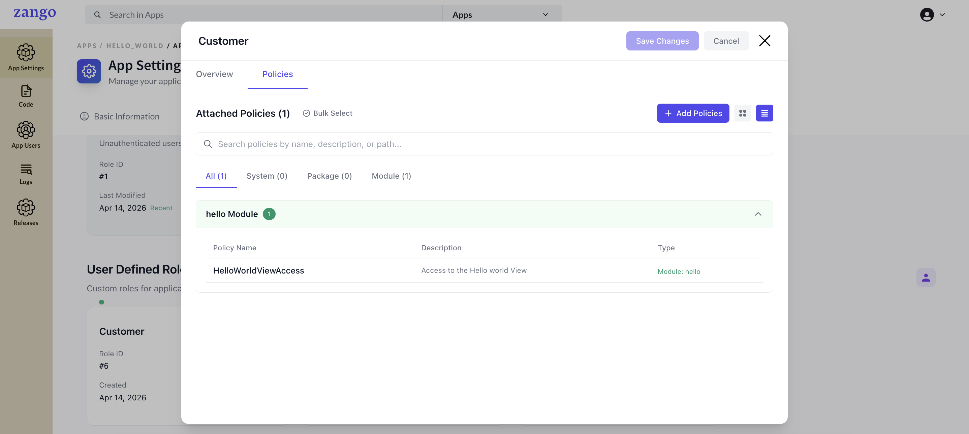Image resolution: width=969 pixels, height=434 pixels.
Task: Go to App Users in sidebar
Action: tap(26, 135)
